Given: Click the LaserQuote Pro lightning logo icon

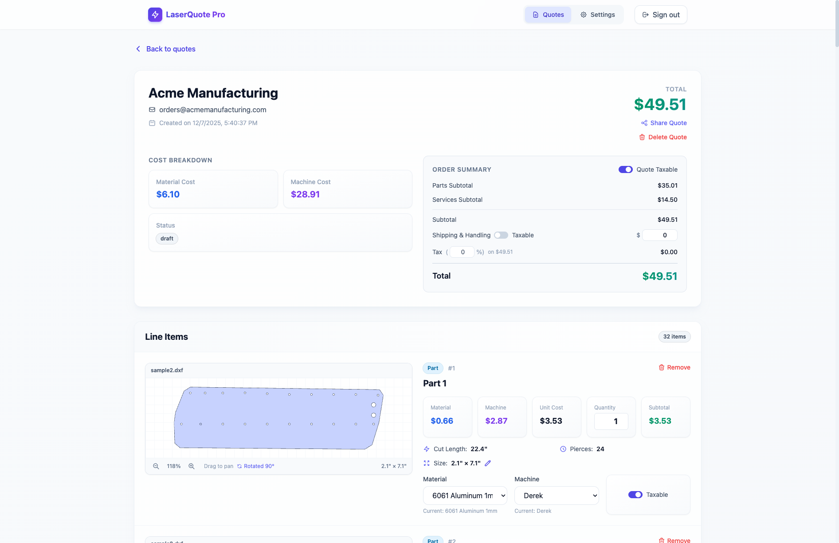Looking at the screenshot, I should pyautogui.click(x=155, y=15).
